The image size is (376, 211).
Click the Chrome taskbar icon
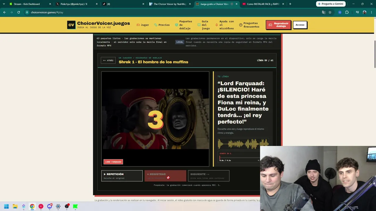pyautogui.click(x=32, y=206)
